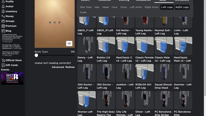Viewport: 206px width, 116px height.
Task: Equip the Classic Female v2 Left Leg
Action: 145,46
